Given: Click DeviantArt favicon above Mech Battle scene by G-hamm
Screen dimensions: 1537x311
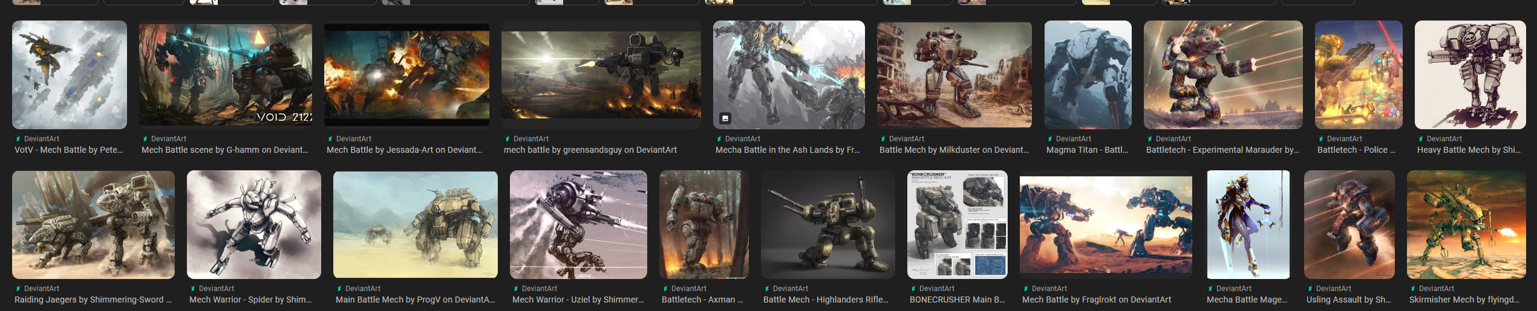Looking at the screenshot, I should point(145,139).
